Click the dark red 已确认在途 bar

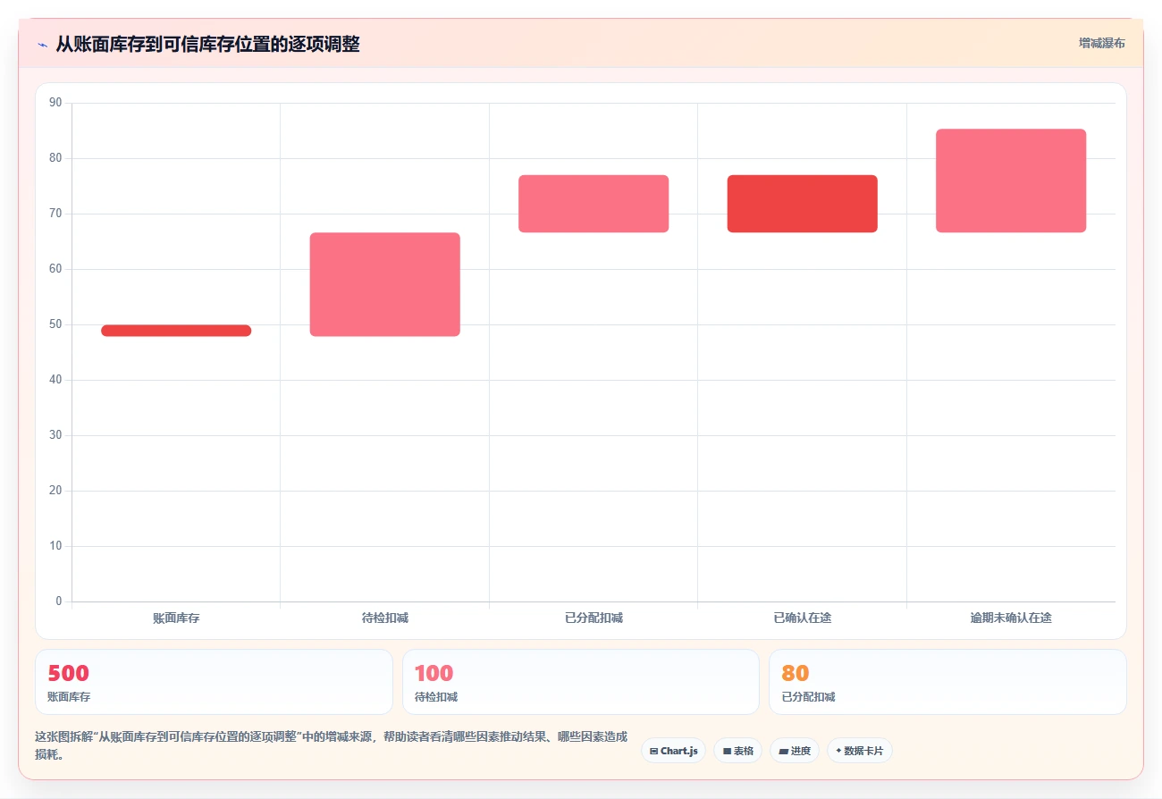click(803, 204)
